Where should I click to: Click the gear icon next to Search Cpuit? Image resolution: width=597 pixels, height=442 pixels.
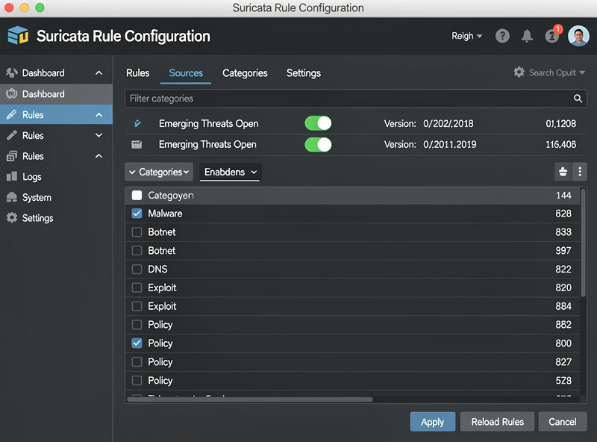coord(519,72)
